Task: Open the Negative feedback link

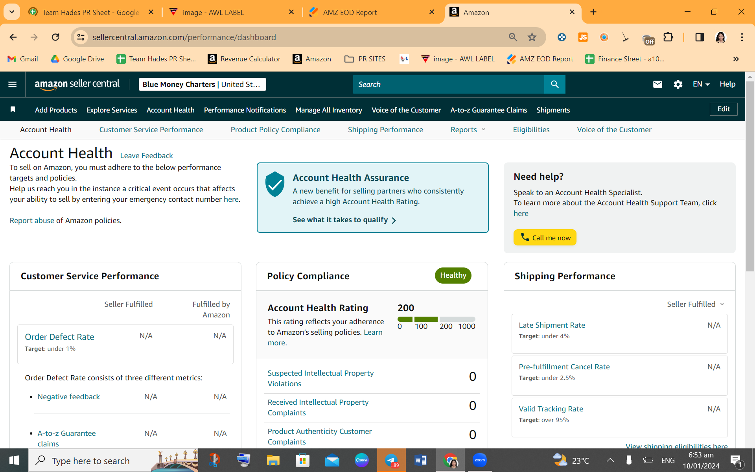Action: tap(69, 396)
